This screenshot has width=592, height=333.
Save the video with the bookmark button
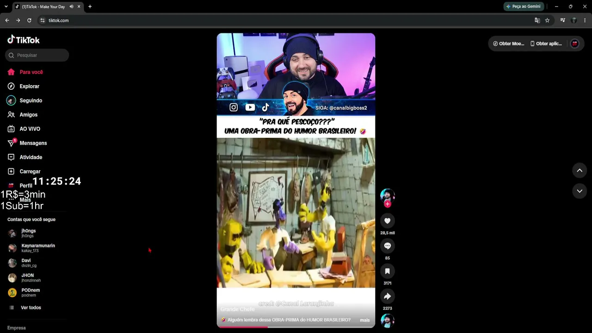tap(388, 271)
